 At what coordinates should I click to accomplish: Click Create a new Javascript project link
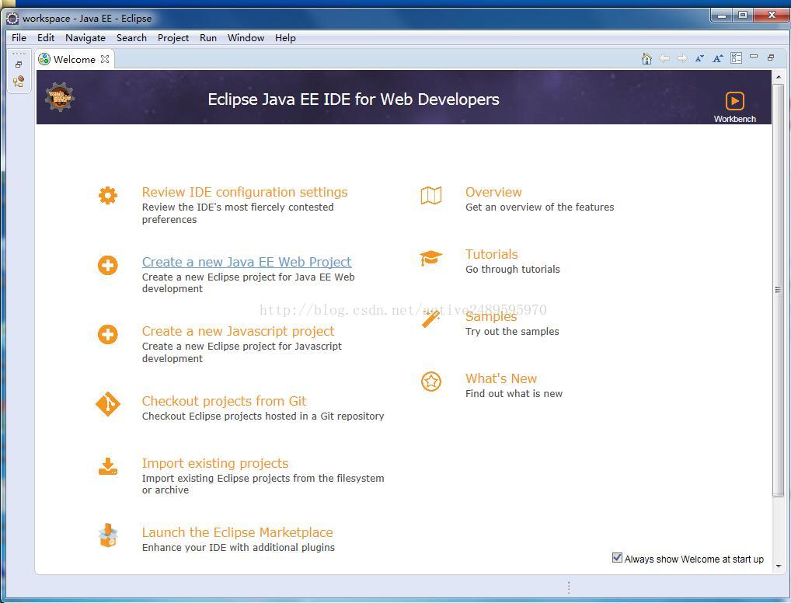tap(238, 331)
